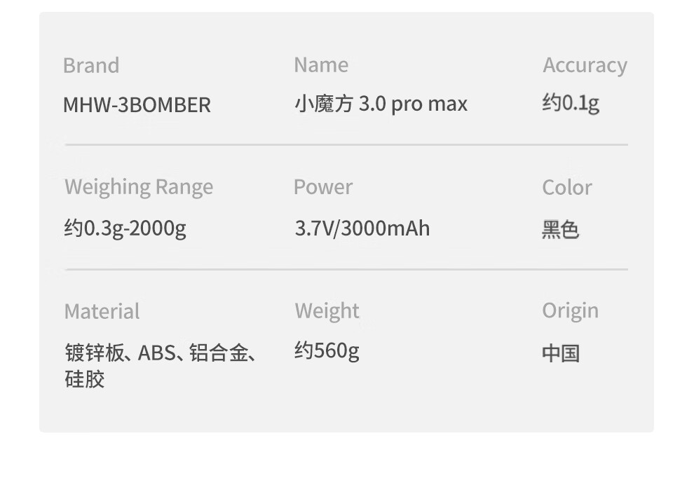Click the Origin label
Screen dimensions: 694x478
pyautogui.click(x=571, y=311)
